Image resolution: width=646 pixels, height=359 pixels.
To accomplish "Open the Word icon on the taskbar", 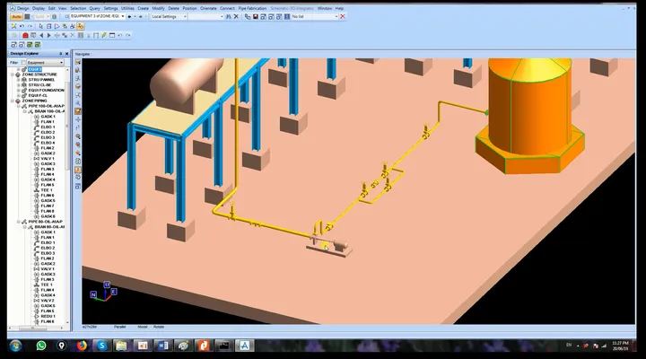I will pyautogui.click(x=162, y=346).
